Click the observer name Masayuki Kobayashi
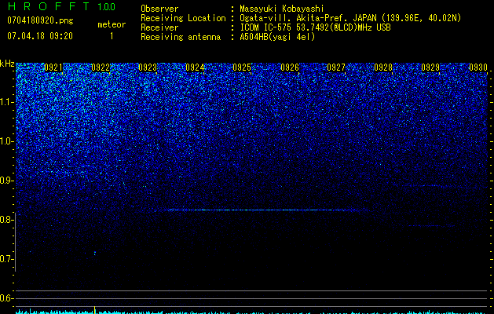494x314 pixels. coord(282,9)
